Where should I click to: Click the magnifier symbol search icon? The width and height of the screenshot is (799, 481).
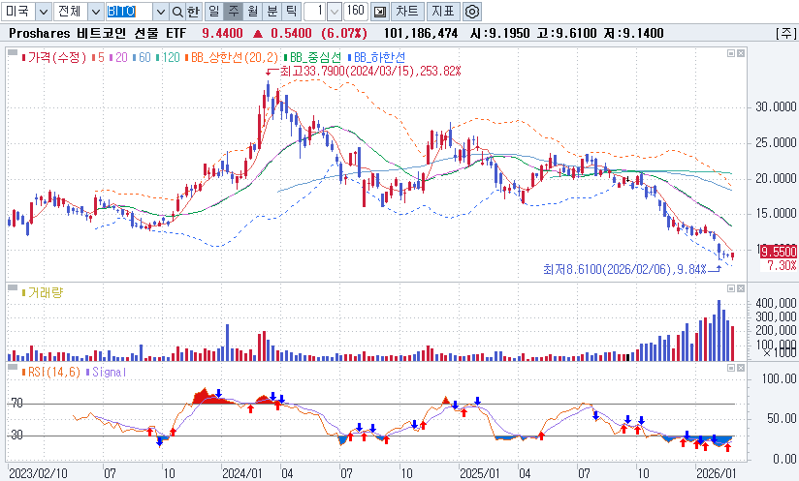pos(176,12)
